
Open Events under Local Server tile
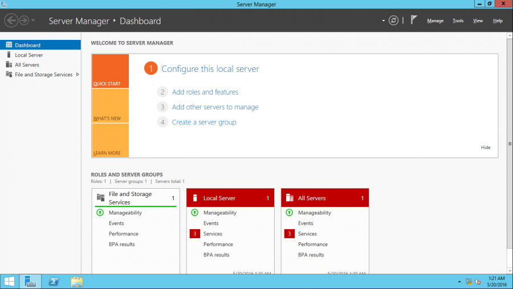[211, 223]
